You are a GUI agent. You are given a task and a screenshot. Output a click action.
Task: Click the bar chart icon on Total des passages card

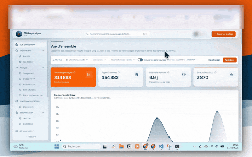89,74
